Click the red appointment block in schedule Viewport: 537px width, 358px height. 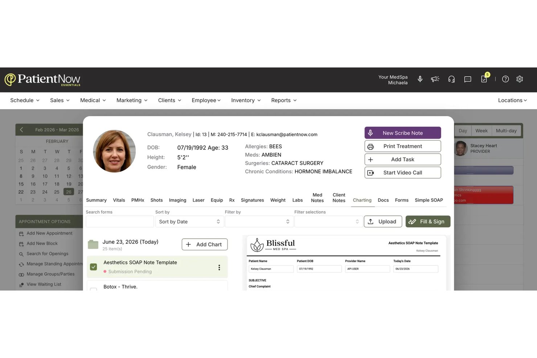point(484,195)
